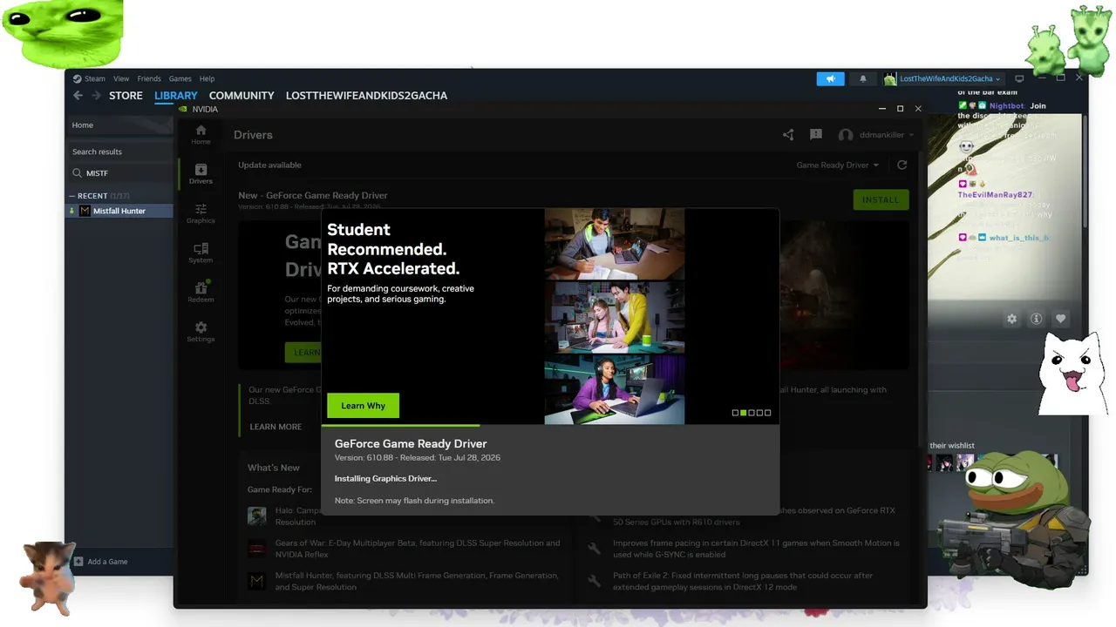Click the plus icon beside Add a Game
Viewport: 1116px width, 627px height.
[78, 562]
